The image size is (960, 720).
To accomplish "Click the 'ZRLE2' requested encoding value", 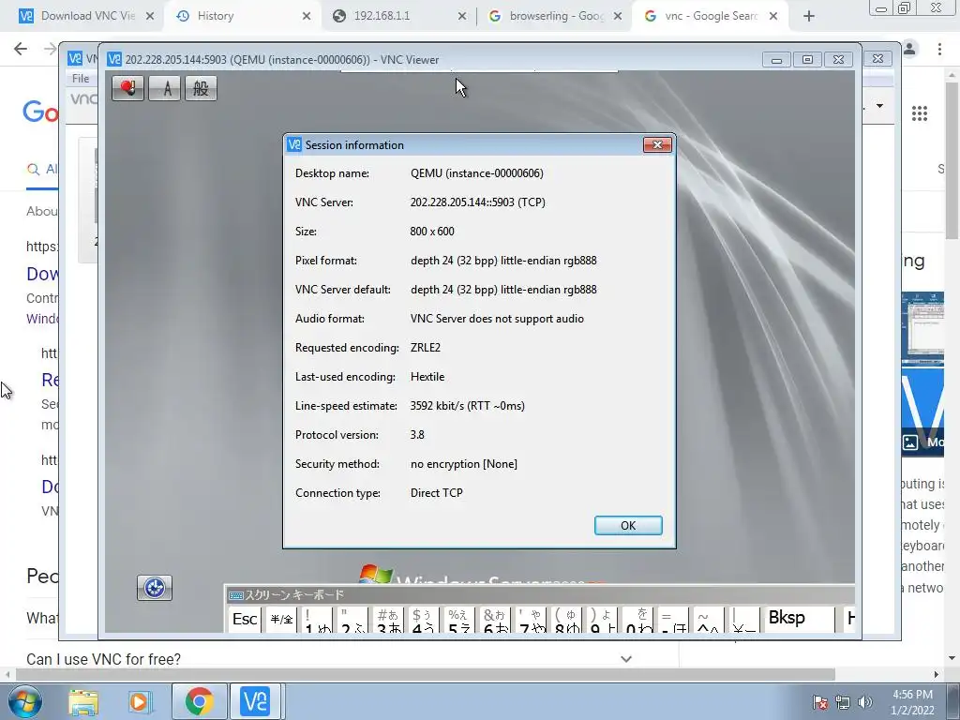I will click(426, 348).
